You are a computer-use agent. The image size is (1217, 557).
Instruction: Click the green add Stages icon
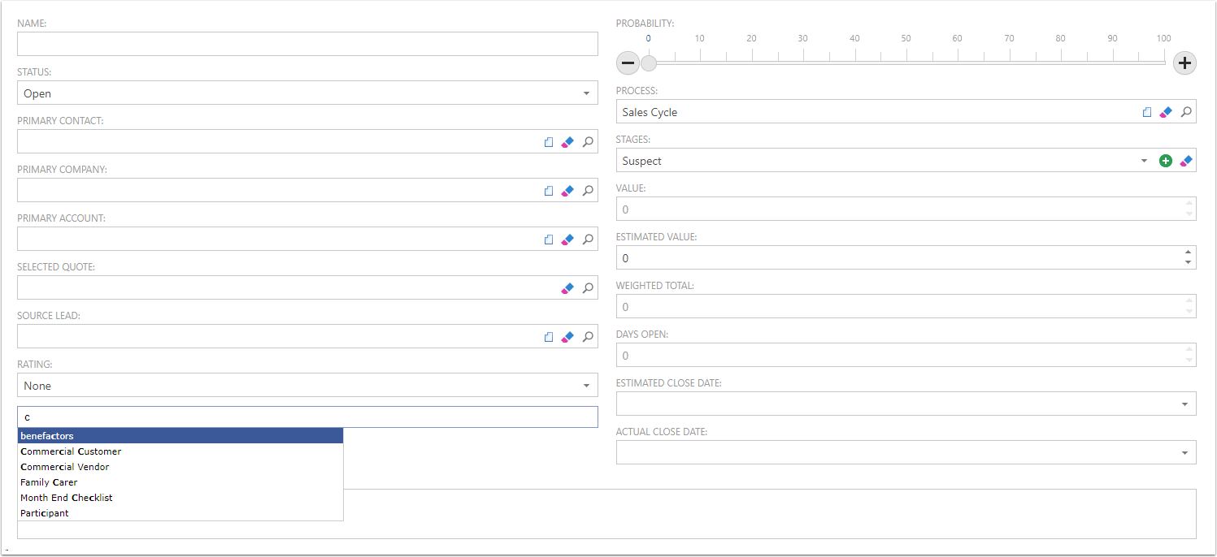click(1165, 161)
